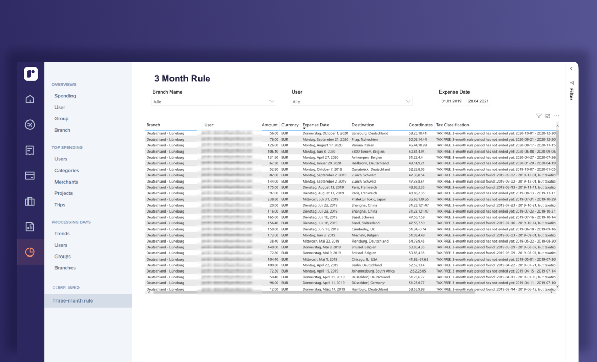597x362 pixels.
Task: Open the more options ellipsis above the table
Action: click(557, 116)
